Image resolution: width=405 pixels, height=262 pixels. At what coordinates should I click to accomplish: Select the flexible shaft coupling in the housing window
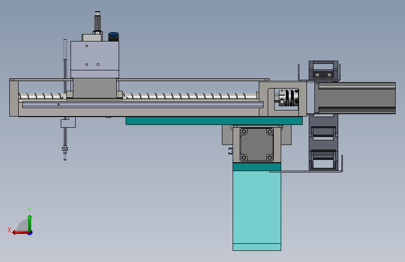pyautogui.click(x=289, y=98)
